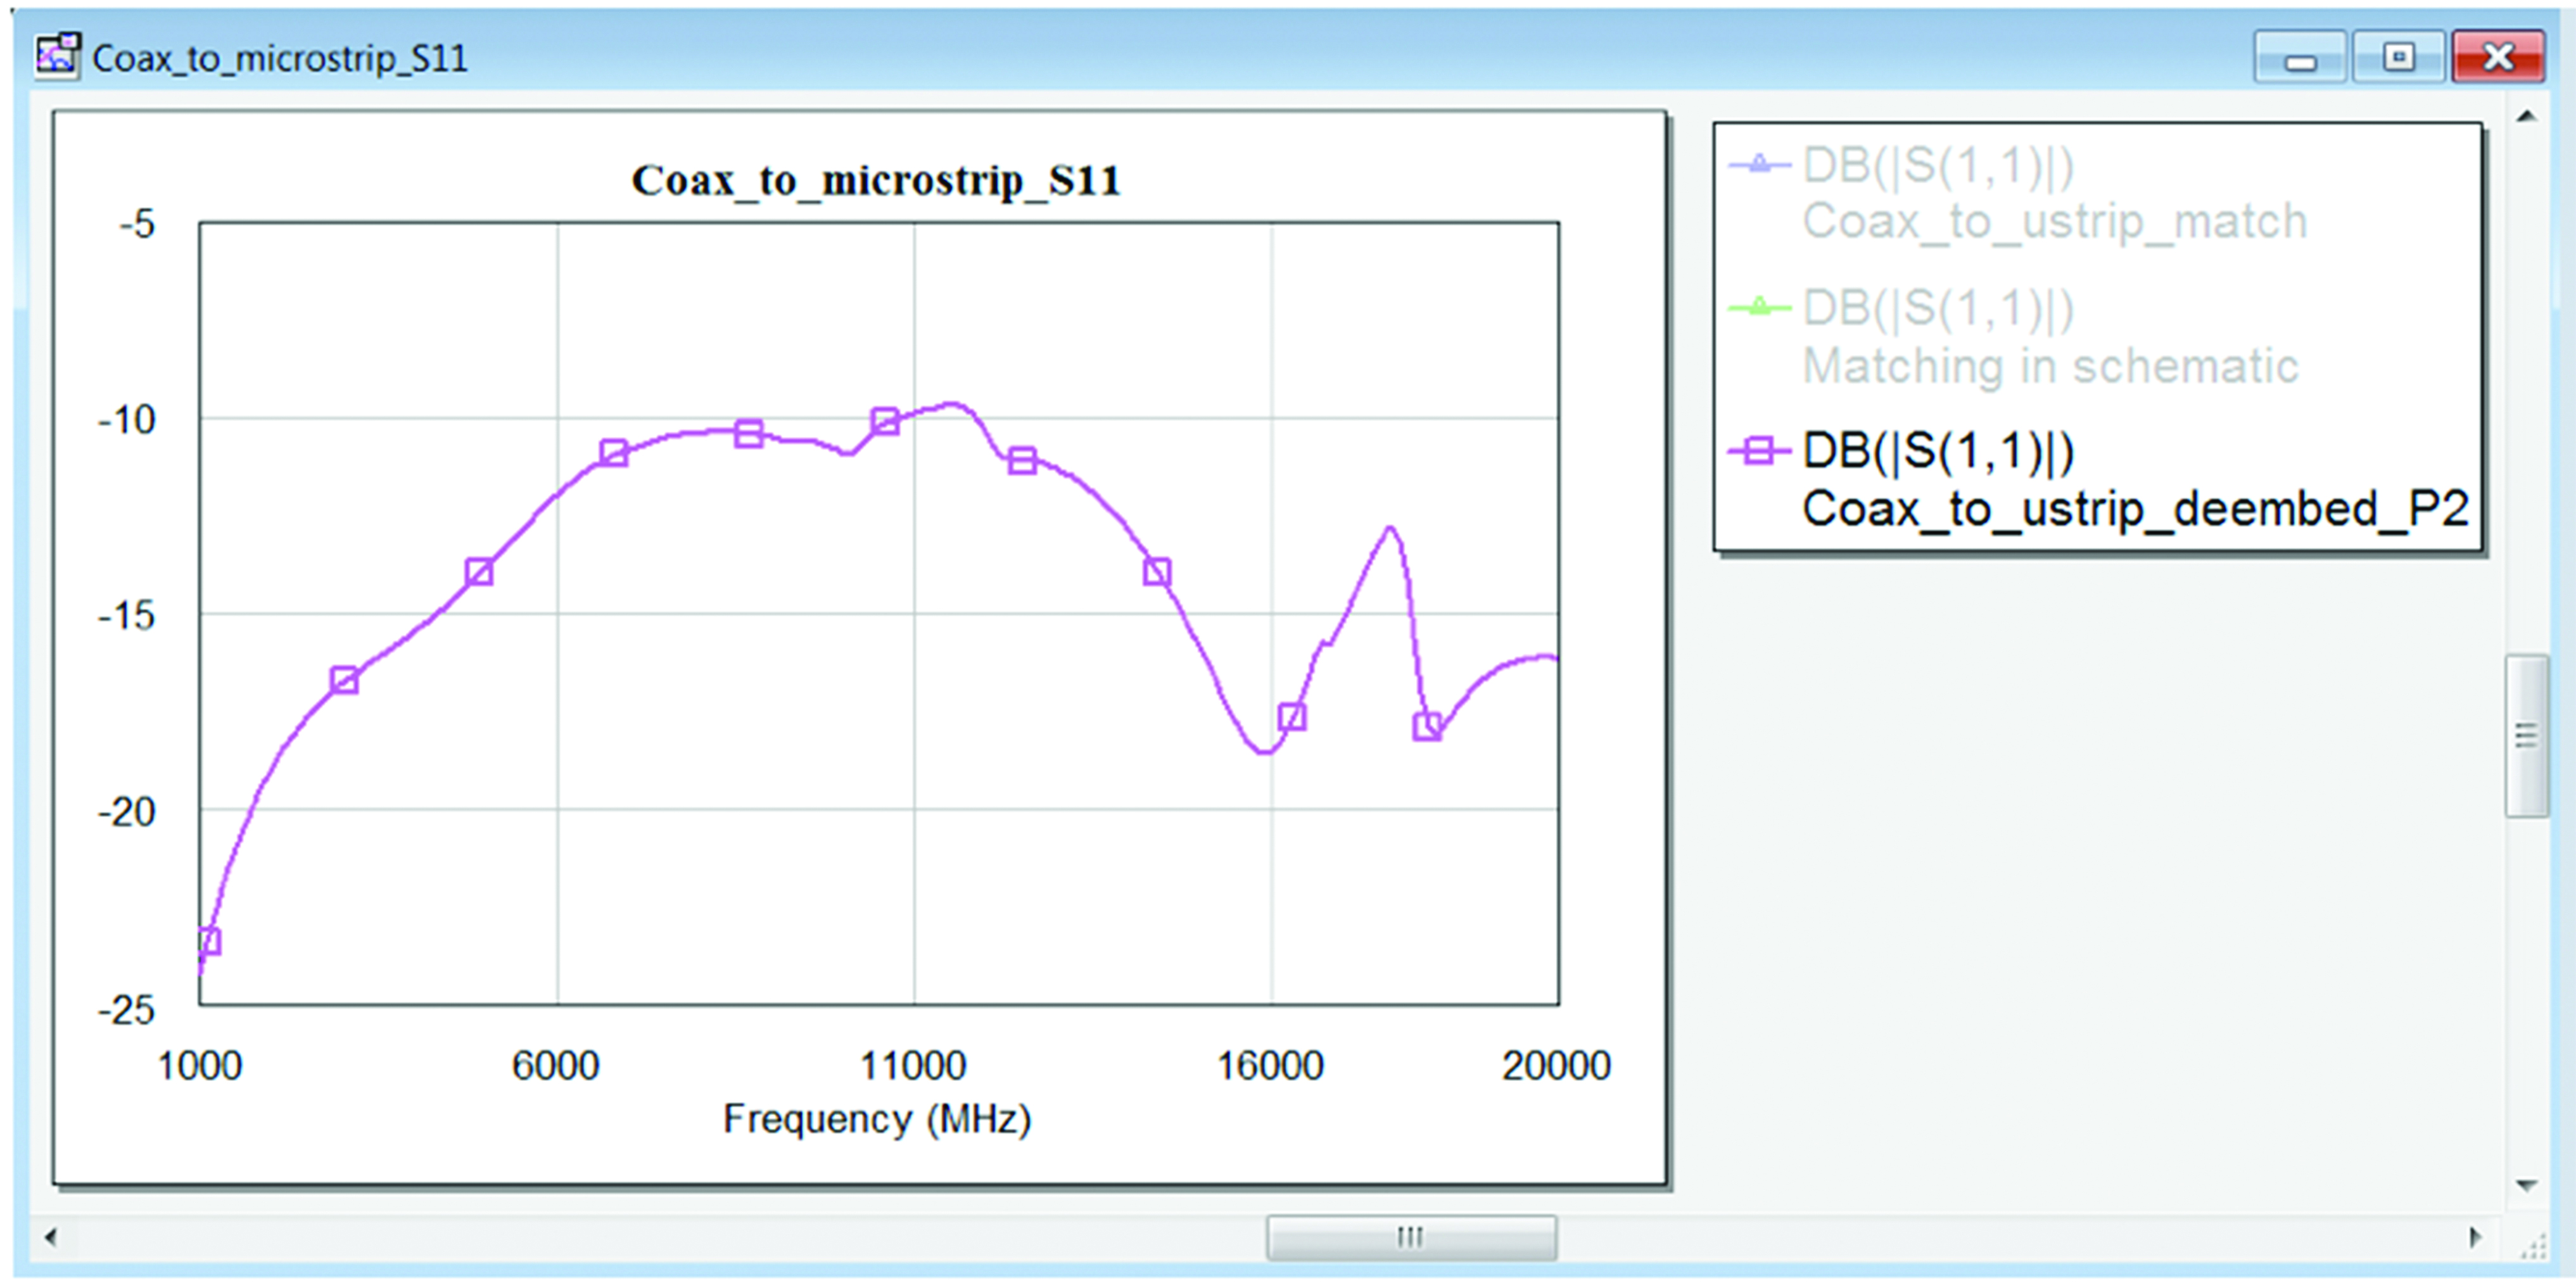Image resolution: width=2576 pixels, height=1283 pixels.
Task: Click the Frequency (MHz) axis label
Action: point(876,1119)
